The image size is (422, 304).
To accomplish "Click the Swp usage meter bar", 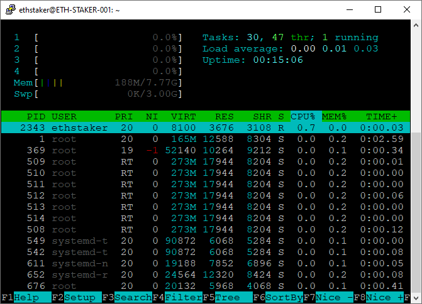I will [x=98, y=94].
